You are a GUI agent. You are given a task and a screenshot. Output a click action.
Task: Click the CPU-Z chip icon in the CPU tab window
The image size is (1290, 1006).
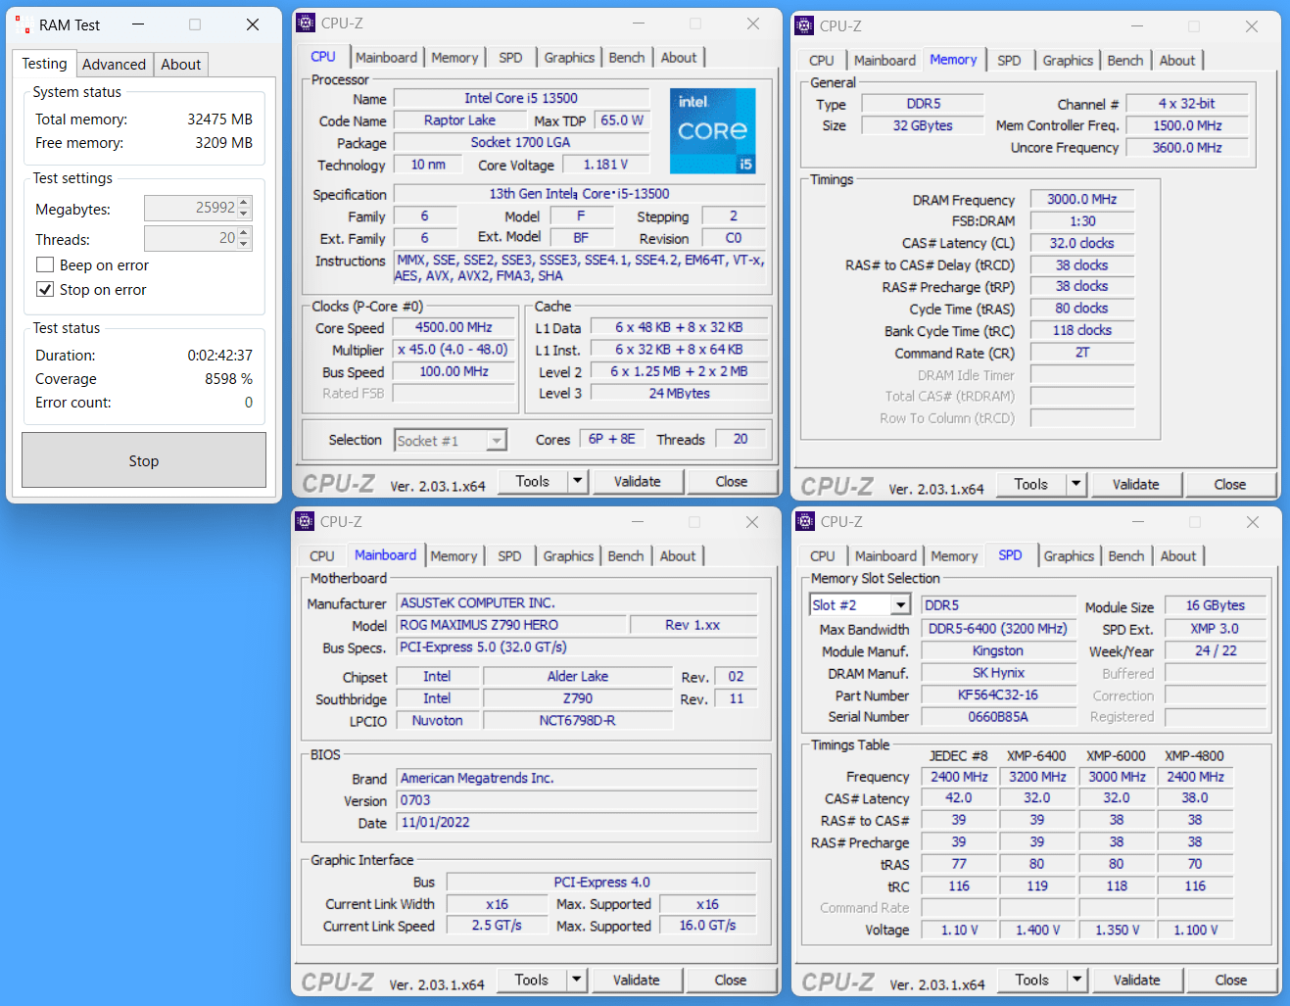tap(306, 23)
